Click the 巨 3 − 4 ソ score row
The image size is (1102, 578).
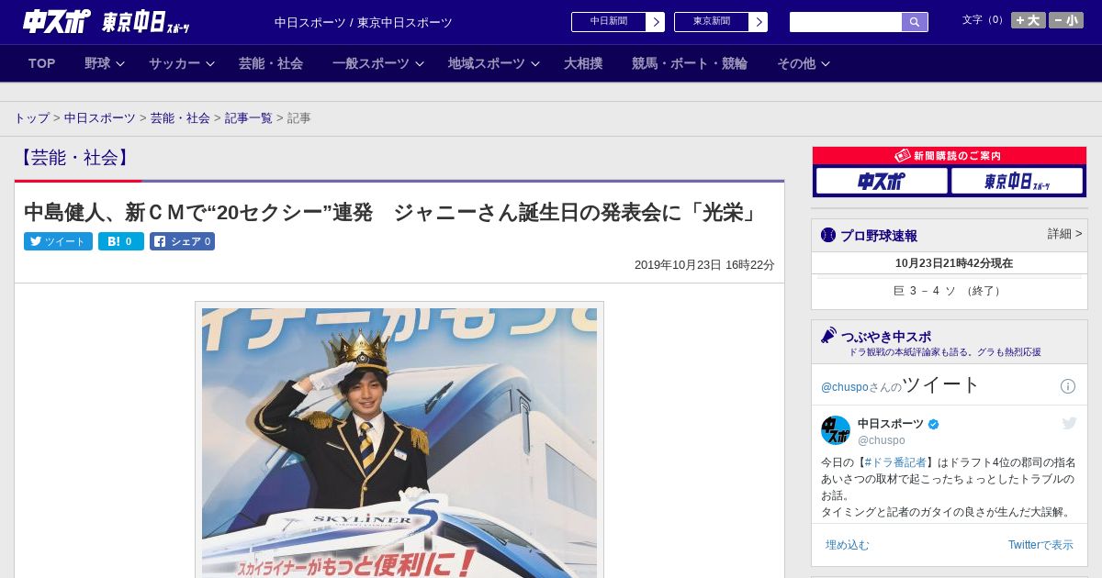[x=950, y=291]
